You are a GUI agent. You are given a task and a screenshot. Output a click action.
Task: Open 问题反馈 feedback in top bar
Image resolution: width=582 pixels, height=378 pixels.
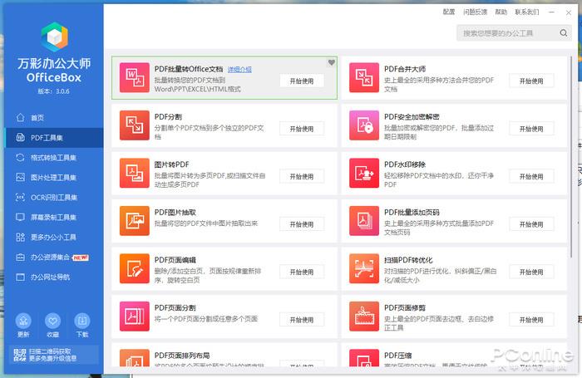pos(475,12)
